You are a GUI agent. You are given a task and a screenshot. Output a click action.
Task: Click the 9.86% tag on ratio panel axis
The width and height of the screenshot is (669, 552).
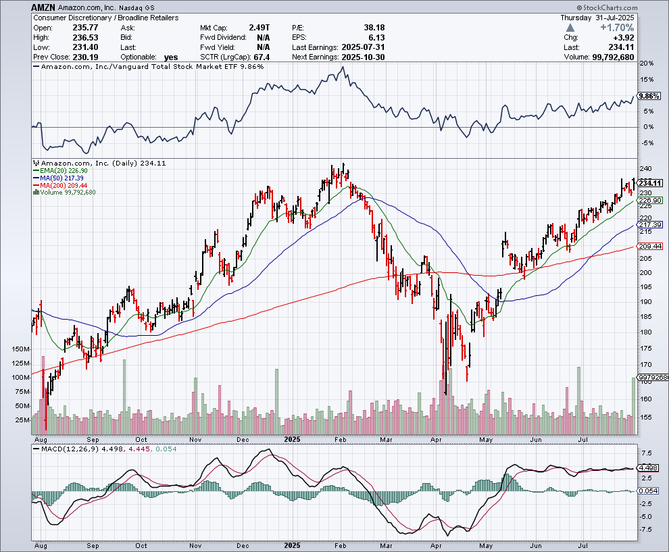click(649, 96)
